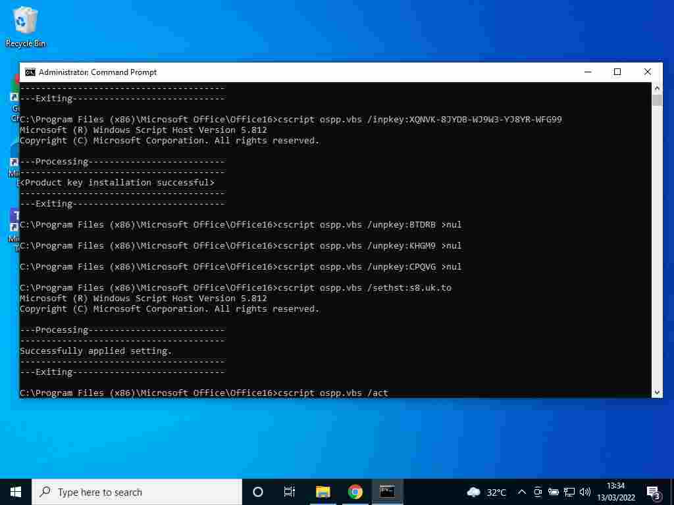674x505 pixels.
Task: Open Task View on the taskbar
Action: click(290, 492)
